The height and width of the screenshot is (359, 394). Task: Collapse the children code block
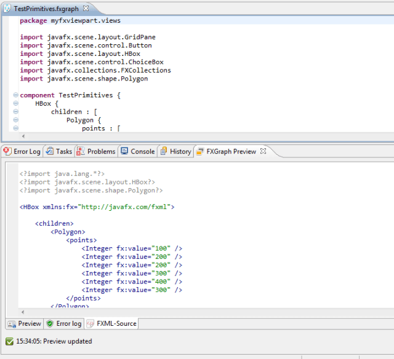pos(15,112)
